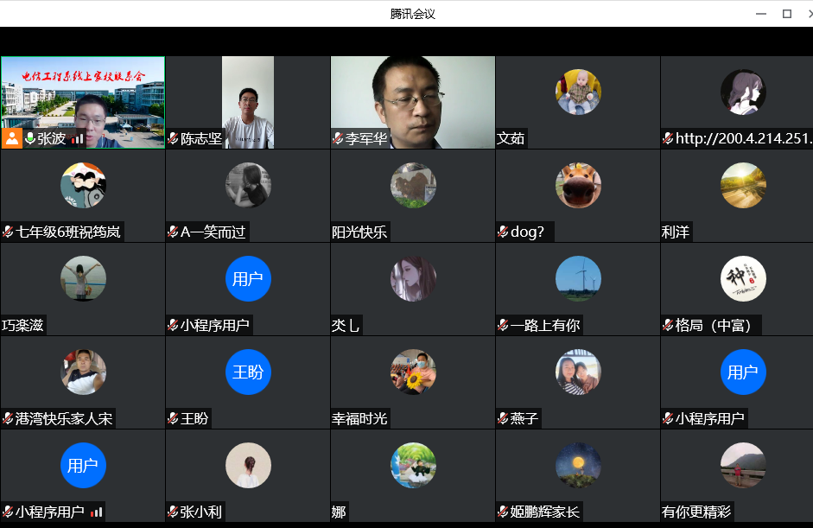The image size is (813, 528).
Task: Click the 利洋 participant name label
Action: tap(676, 232)
